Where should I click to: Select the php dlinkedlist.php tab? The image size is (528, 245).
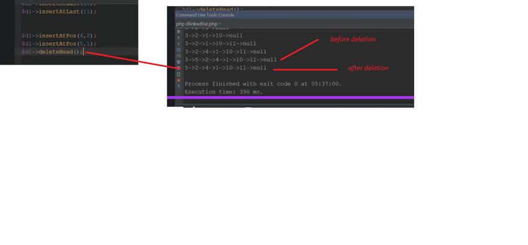(x=196, y=23)
